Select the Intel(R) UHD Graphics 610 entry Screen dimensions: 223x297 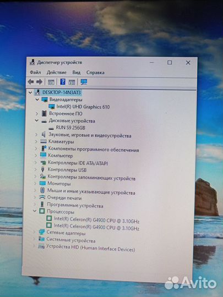click(x=83, y=107)
